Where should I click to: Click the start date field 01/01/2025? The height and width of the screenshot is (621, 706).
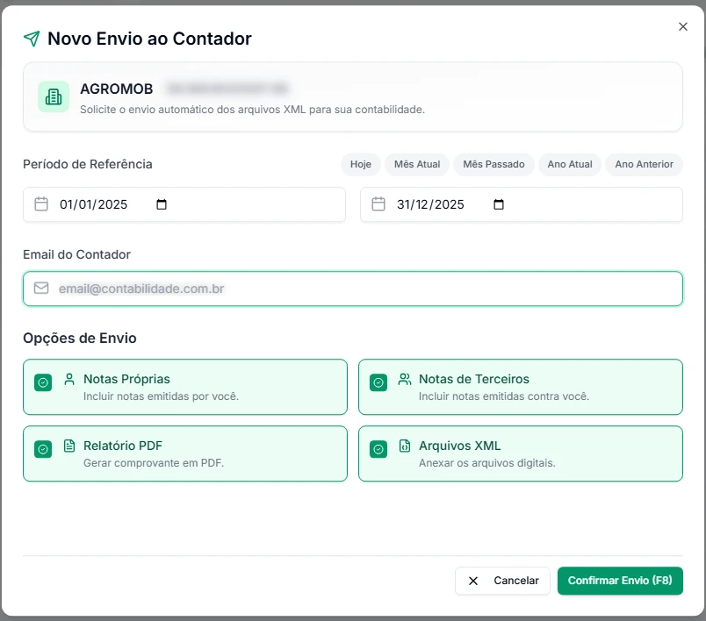pyautogui.click(x=184, y=204)
